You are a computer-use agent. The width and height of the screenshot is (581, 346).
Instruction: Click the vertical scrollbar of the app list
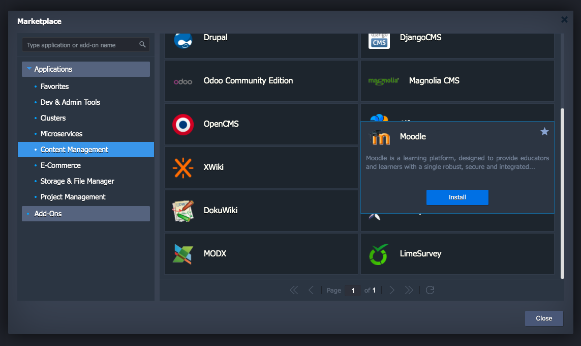point(562,193)
